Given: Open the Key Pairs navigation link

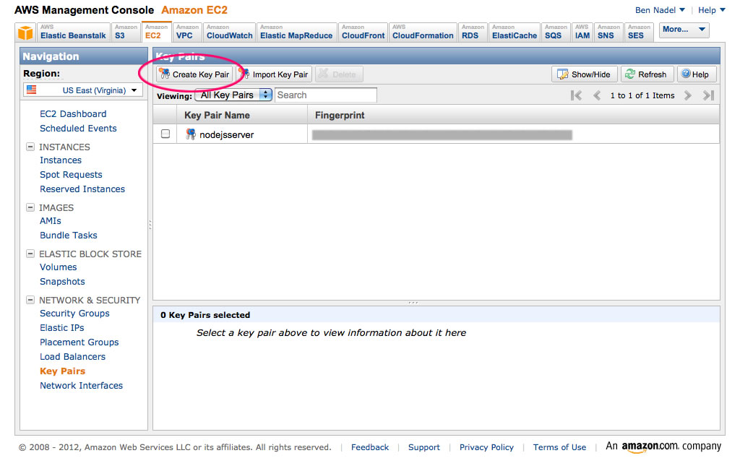Looking at the screenshot, I should [63, 371].
